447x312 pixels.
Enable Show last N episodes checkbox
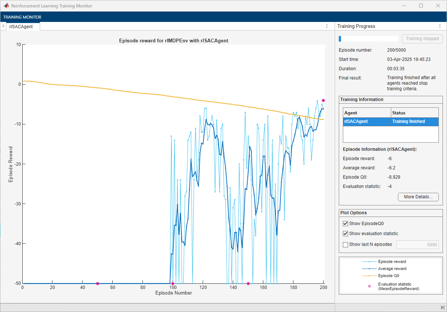pos(345,244)
